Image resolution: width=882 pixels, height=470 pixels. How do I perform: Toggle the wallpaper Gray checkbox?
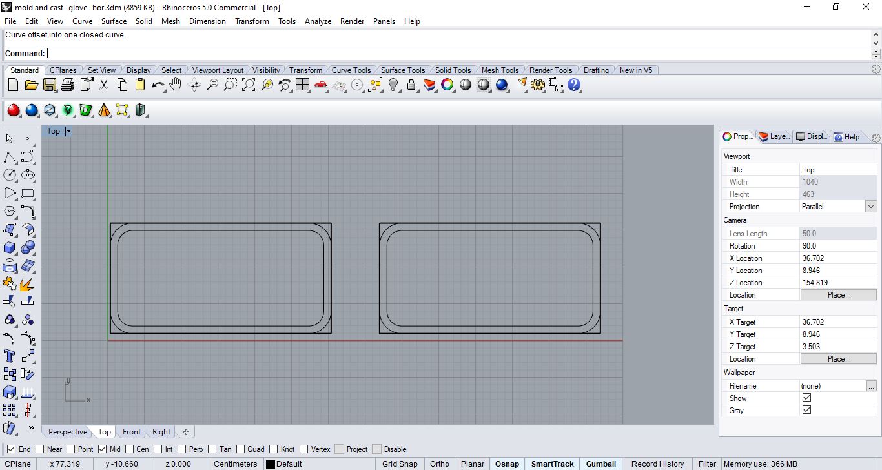tap(806, 410)
